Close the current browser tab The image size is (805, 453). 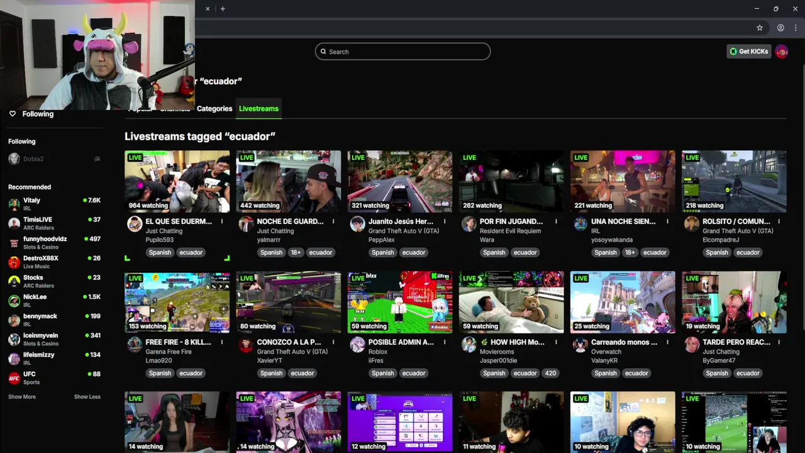[208, 9]
